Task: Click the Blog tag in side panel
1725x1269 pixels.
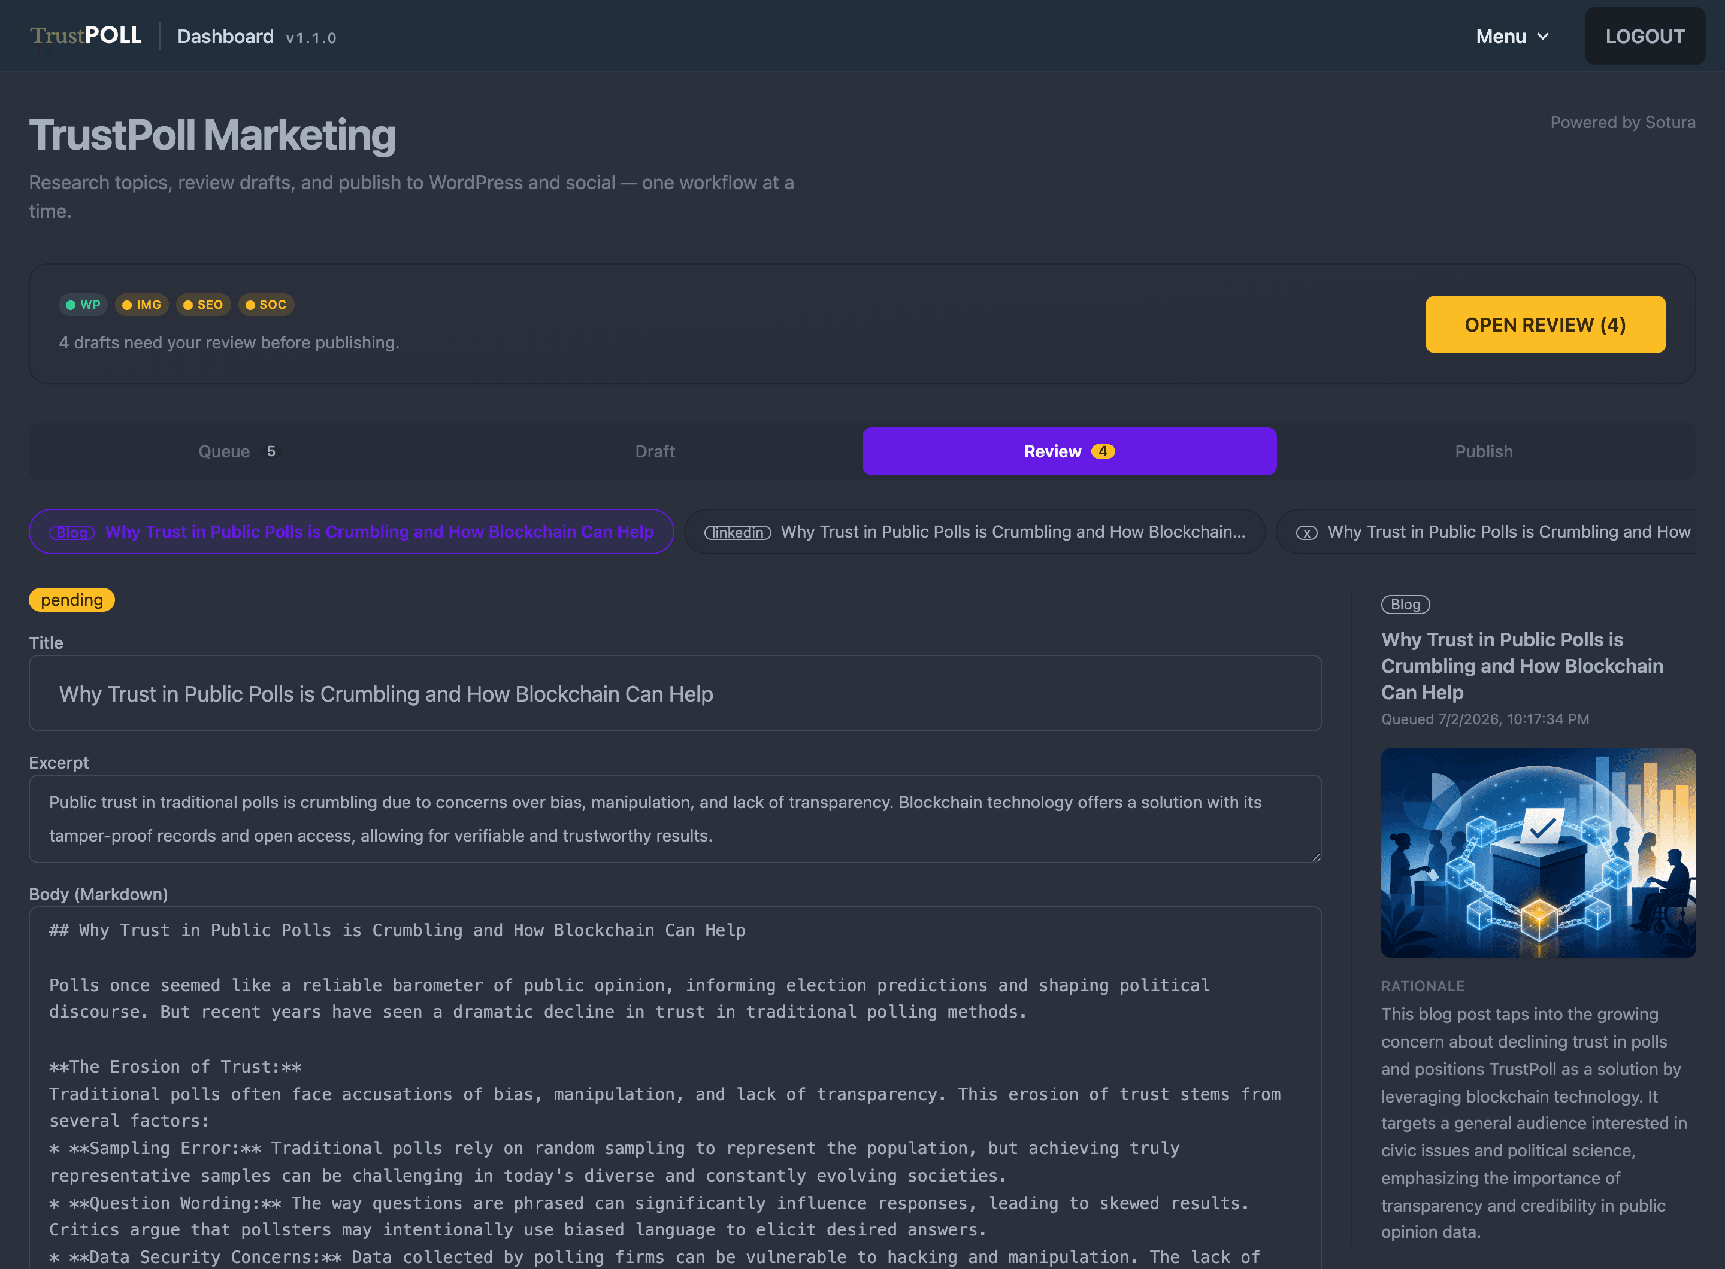Action: coord(1405,605)
